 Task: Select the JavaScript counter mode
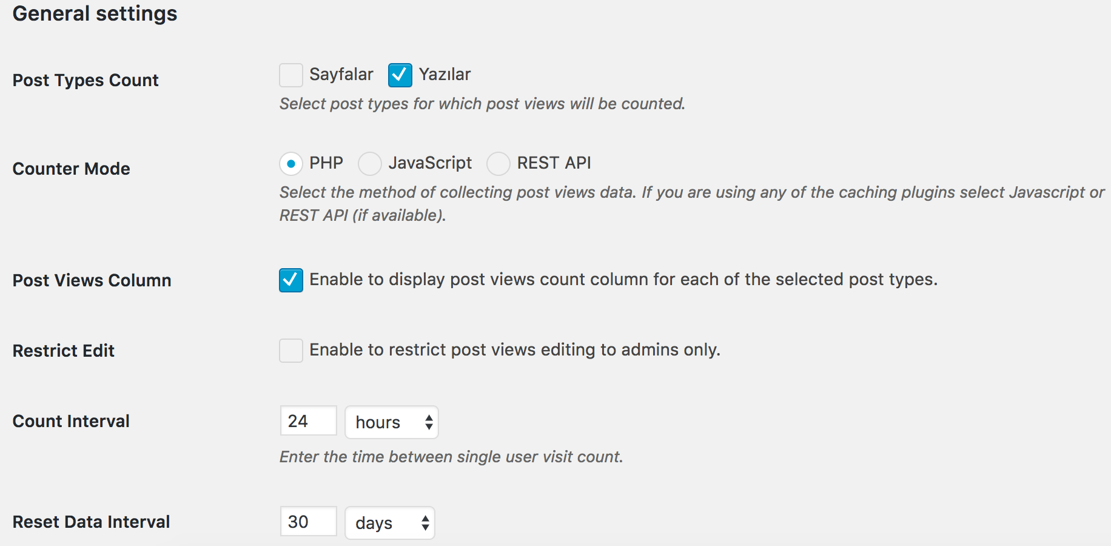pos(370,164)
